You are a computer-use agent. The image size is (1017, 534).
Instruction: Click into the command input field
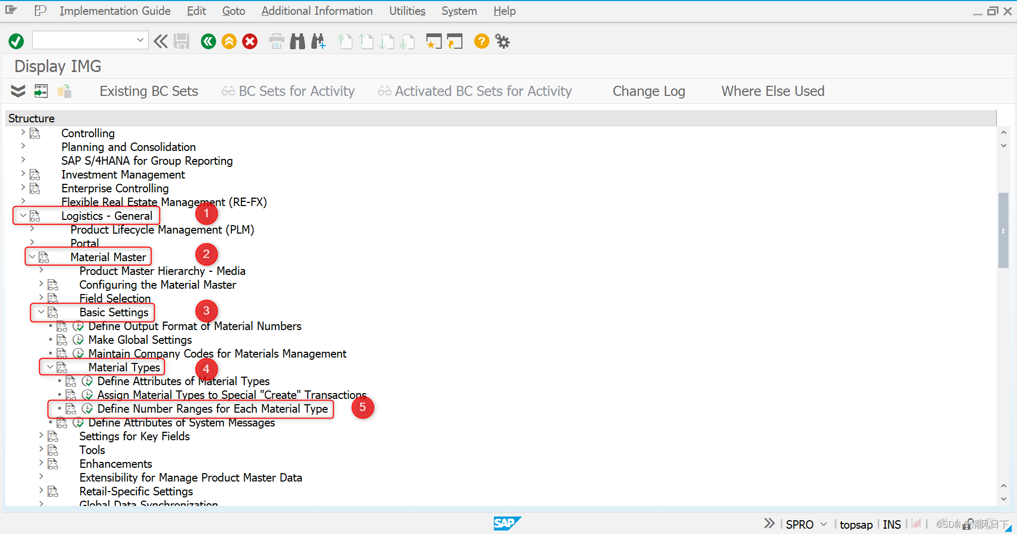84,40
